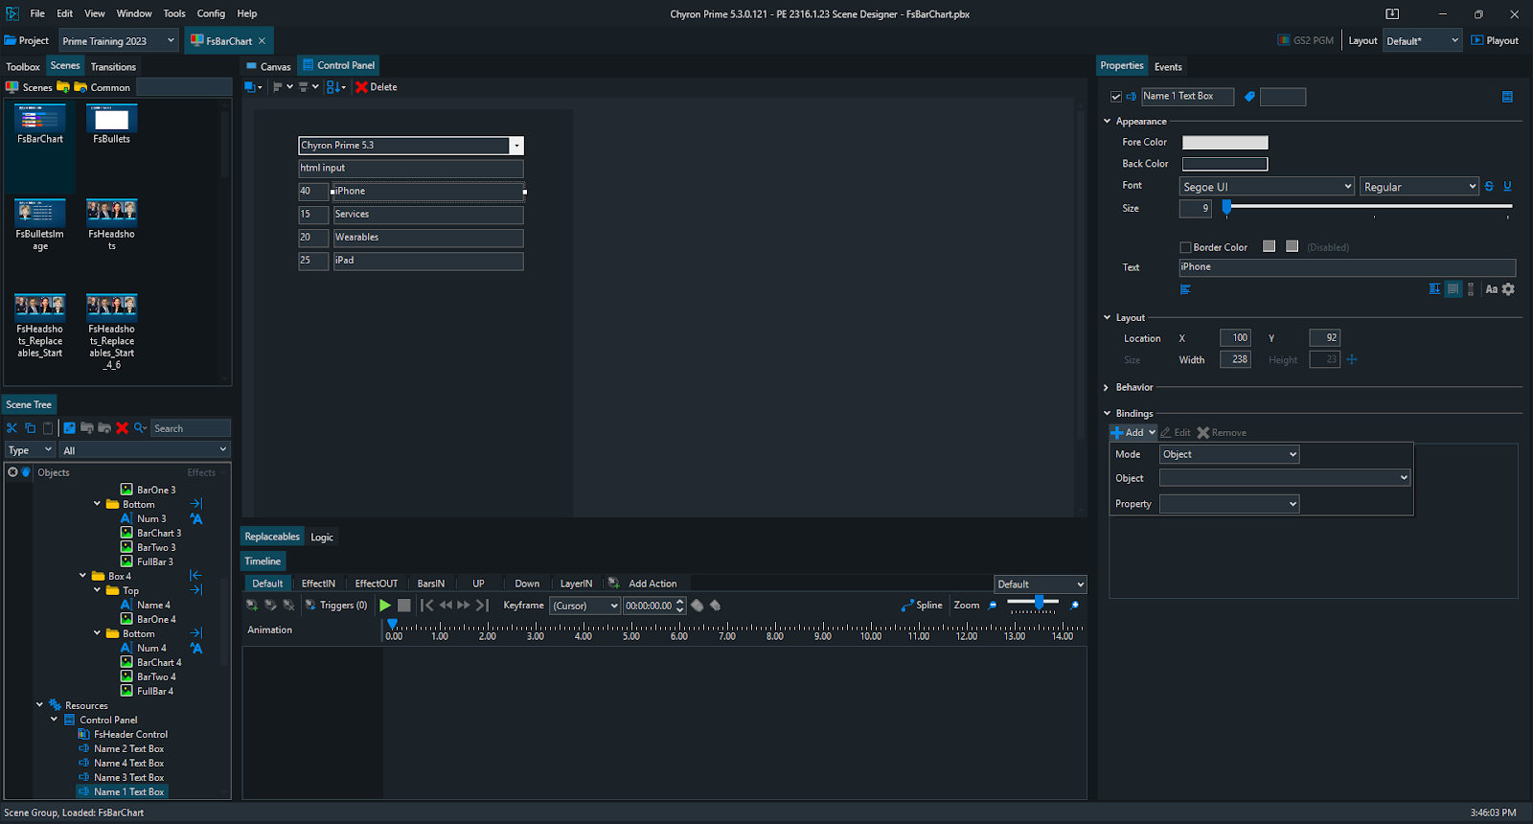The height and width of the screenshot is (824, 1533).
Task: Click the Stop button in Timeline
Action: click(x=404, y=606)
